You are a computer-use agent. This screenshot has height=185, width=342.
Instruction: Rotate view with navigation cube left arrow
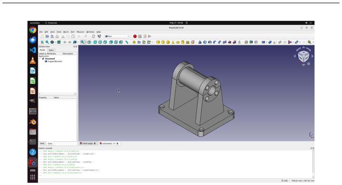pos(295,56)
